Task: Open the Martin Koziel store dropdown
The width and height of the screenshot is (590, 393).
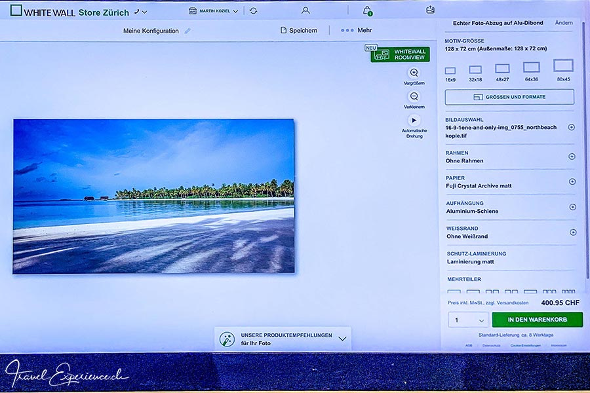Action: (214, 11)
